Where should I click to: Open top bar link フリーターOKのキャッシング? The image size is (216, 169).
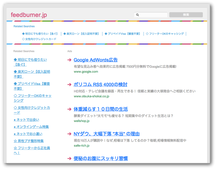click(165, 34)
